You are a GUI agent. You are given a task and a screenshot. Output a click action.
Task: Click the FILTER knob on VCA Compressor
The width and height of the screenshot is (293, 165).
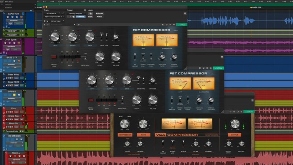(196, 143)
